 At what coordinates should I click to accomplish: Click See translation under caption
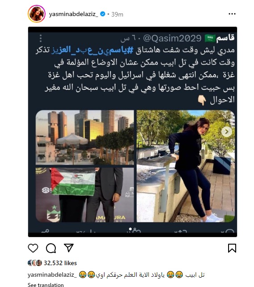pos(46,285)
